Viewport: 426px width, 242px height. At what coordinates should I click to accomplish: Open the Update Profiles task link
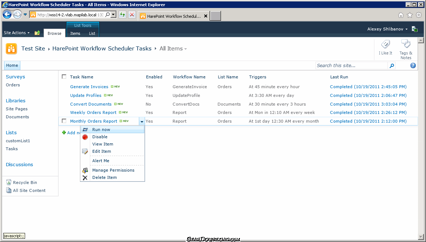pyautogui.click(x=85, y=95)
